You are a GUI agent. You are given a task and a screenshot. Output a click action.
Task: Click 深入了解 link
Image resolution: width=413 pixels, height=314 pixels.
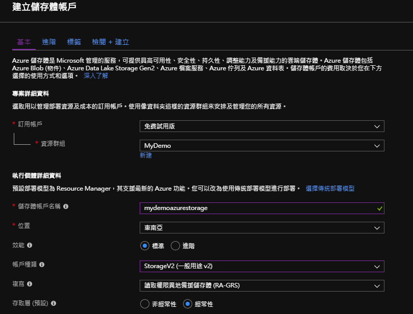(x=96, y=75)
